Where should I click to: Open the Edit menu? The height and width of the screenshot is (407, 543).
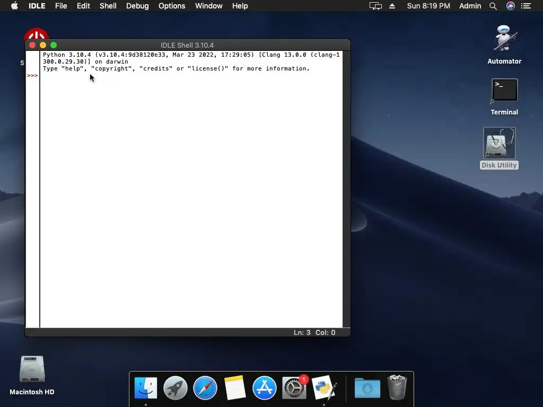(83, 6)
